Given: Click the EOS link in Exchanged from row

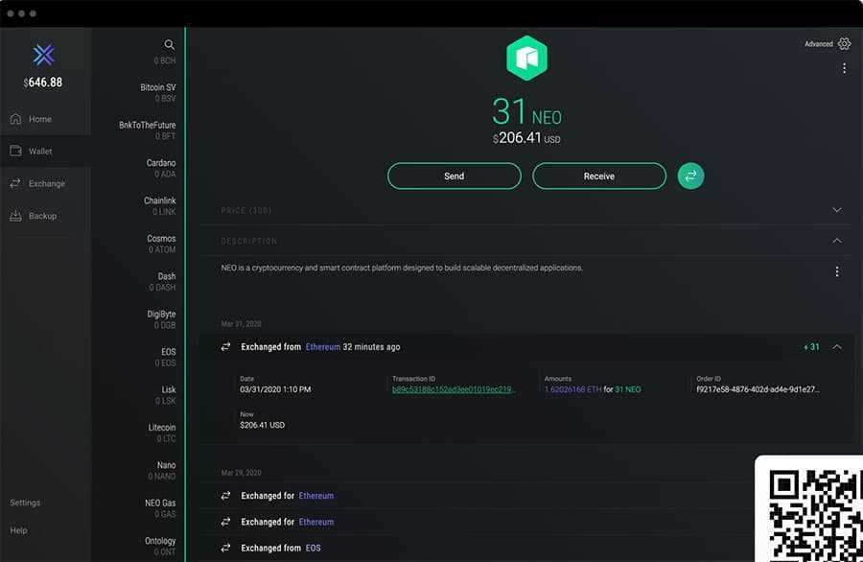Looking at the screenshot, I should coord(313,548).
